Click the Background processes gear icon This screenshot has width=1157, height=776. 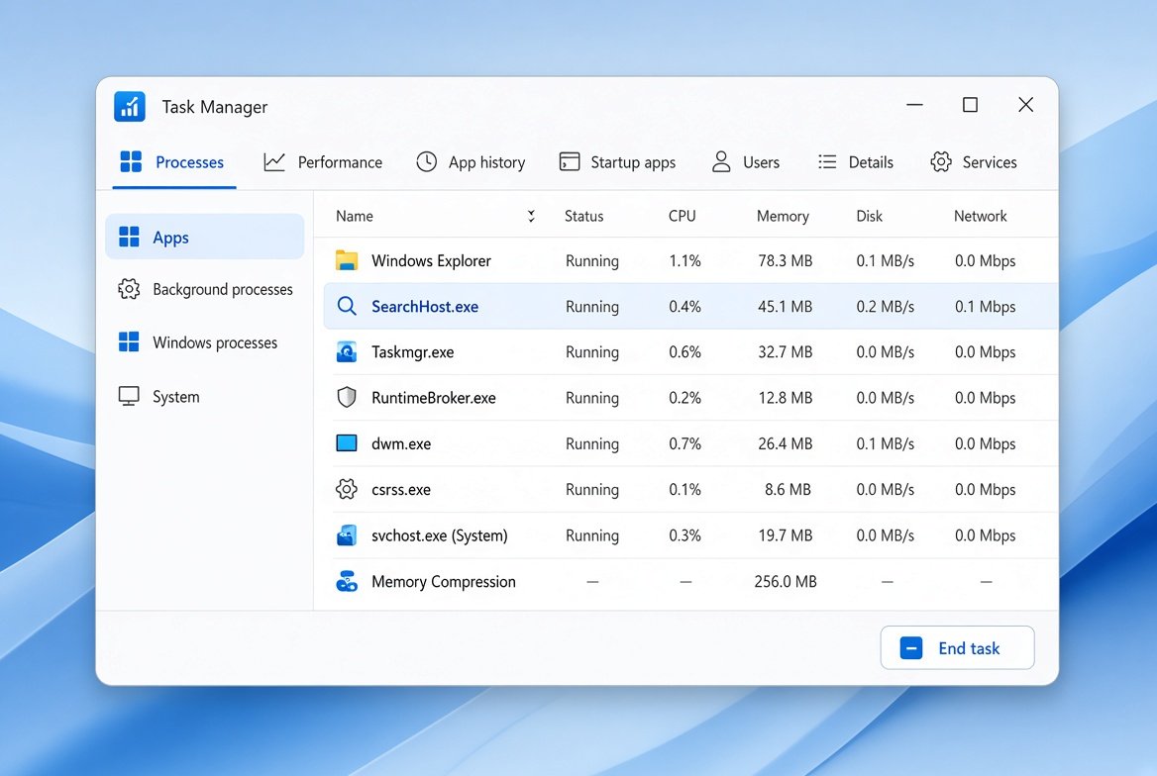(x=129, y=289)
